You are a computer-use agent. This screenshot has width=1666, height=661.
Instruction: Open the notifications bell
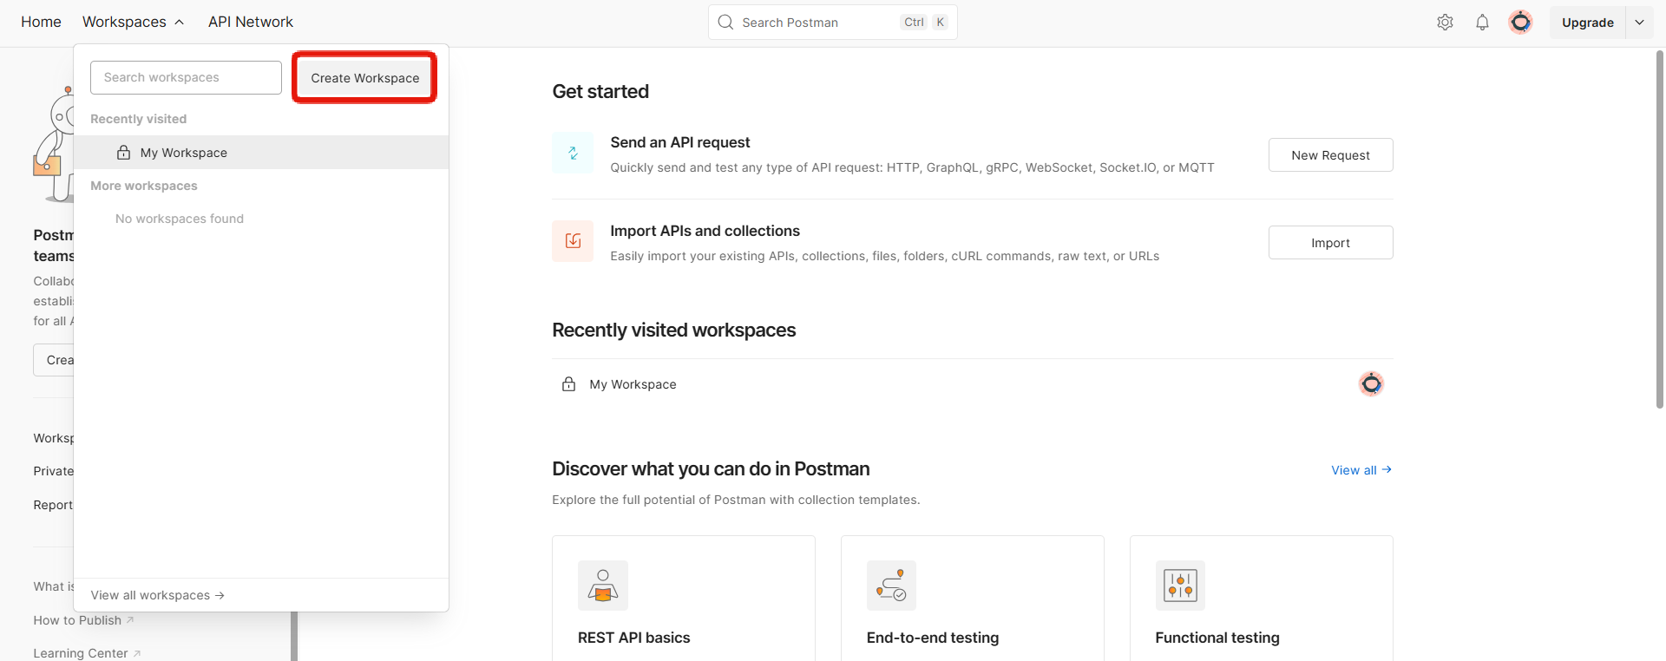point(1482,23)
